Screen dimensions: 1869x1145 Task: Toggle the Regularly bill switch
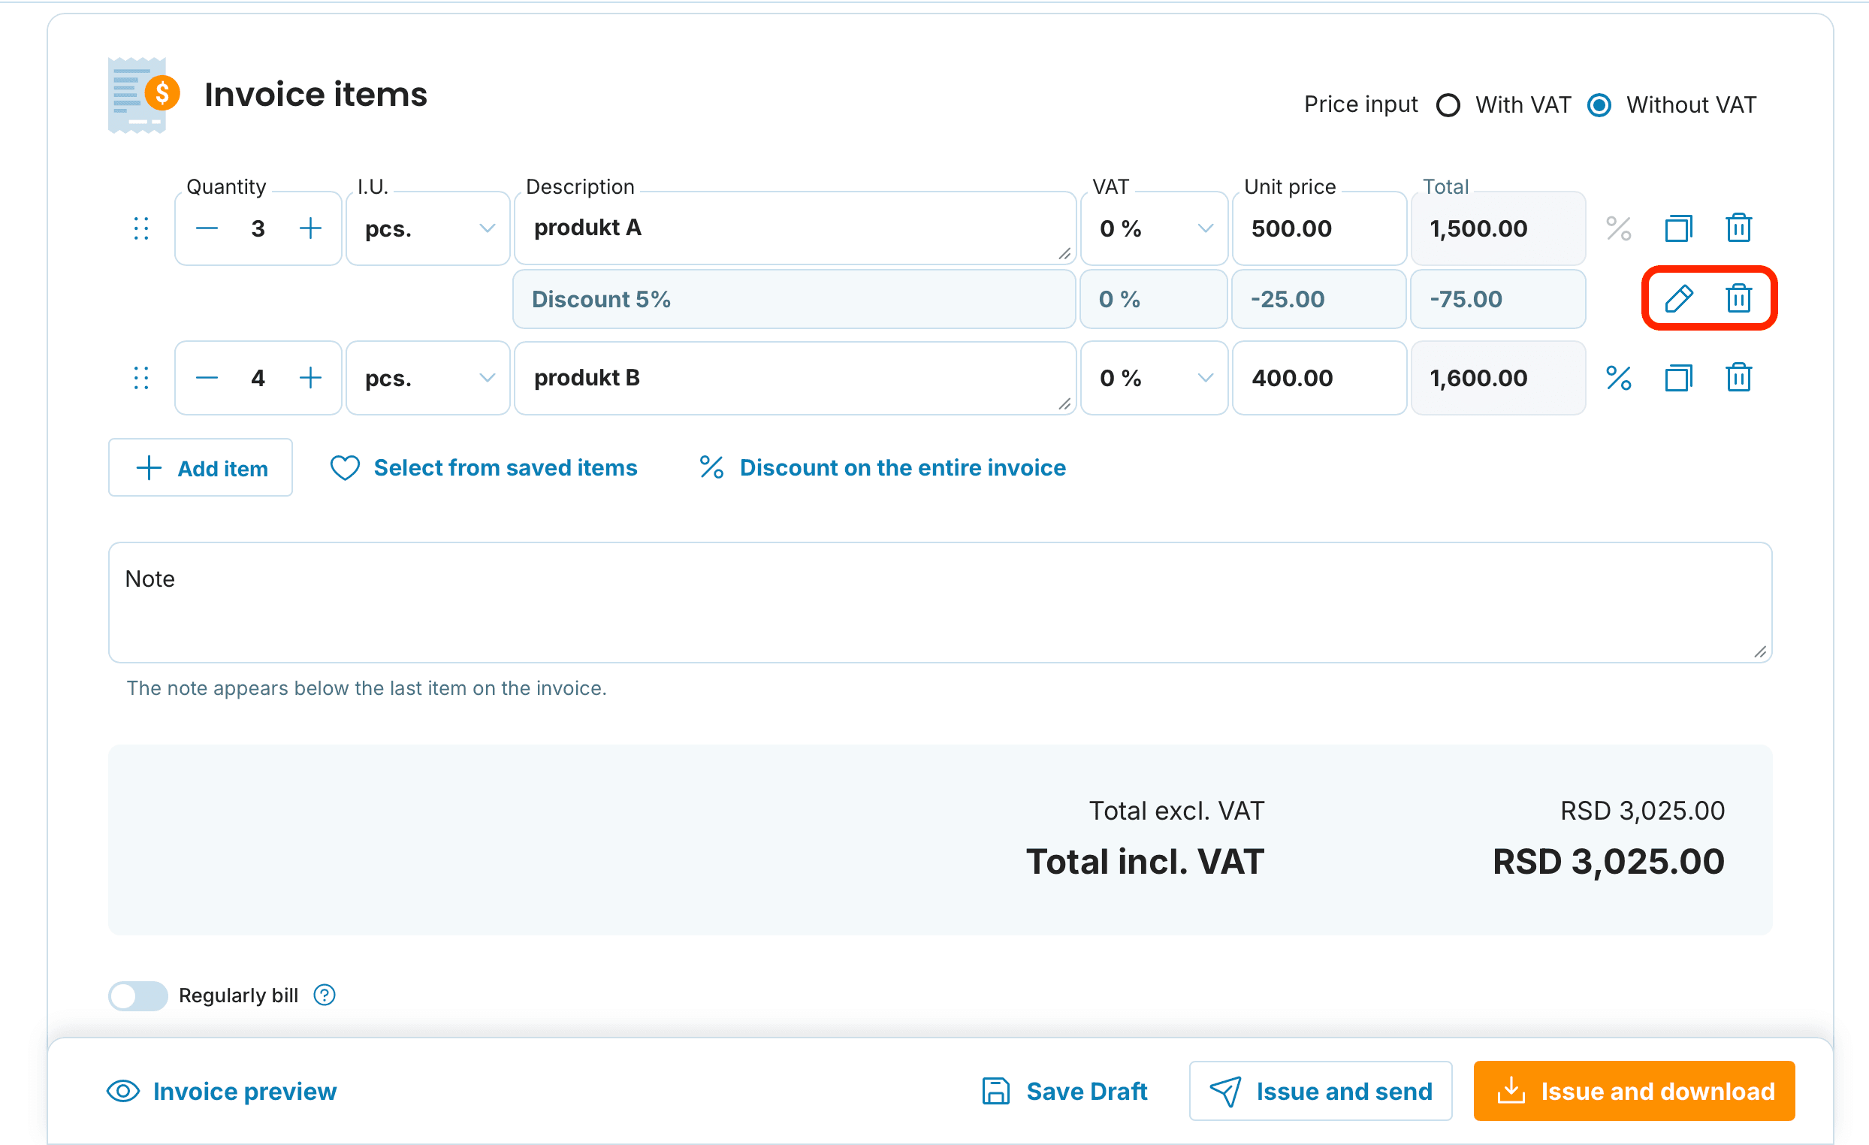138,995
